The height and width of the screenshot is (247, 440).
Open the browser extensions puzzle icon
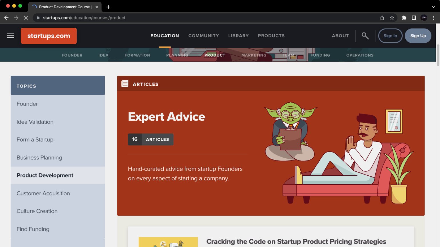point(404,18)
